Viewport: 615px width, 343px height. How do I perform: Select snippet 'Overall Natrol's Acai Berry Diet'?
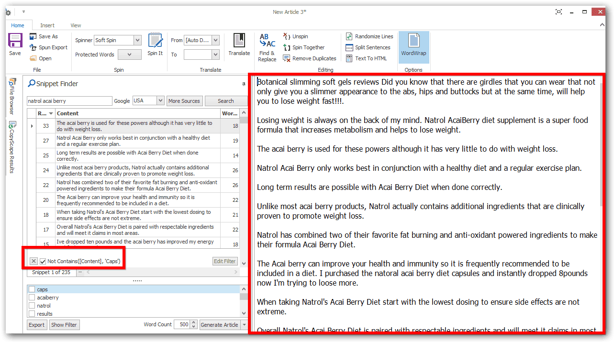138,230
